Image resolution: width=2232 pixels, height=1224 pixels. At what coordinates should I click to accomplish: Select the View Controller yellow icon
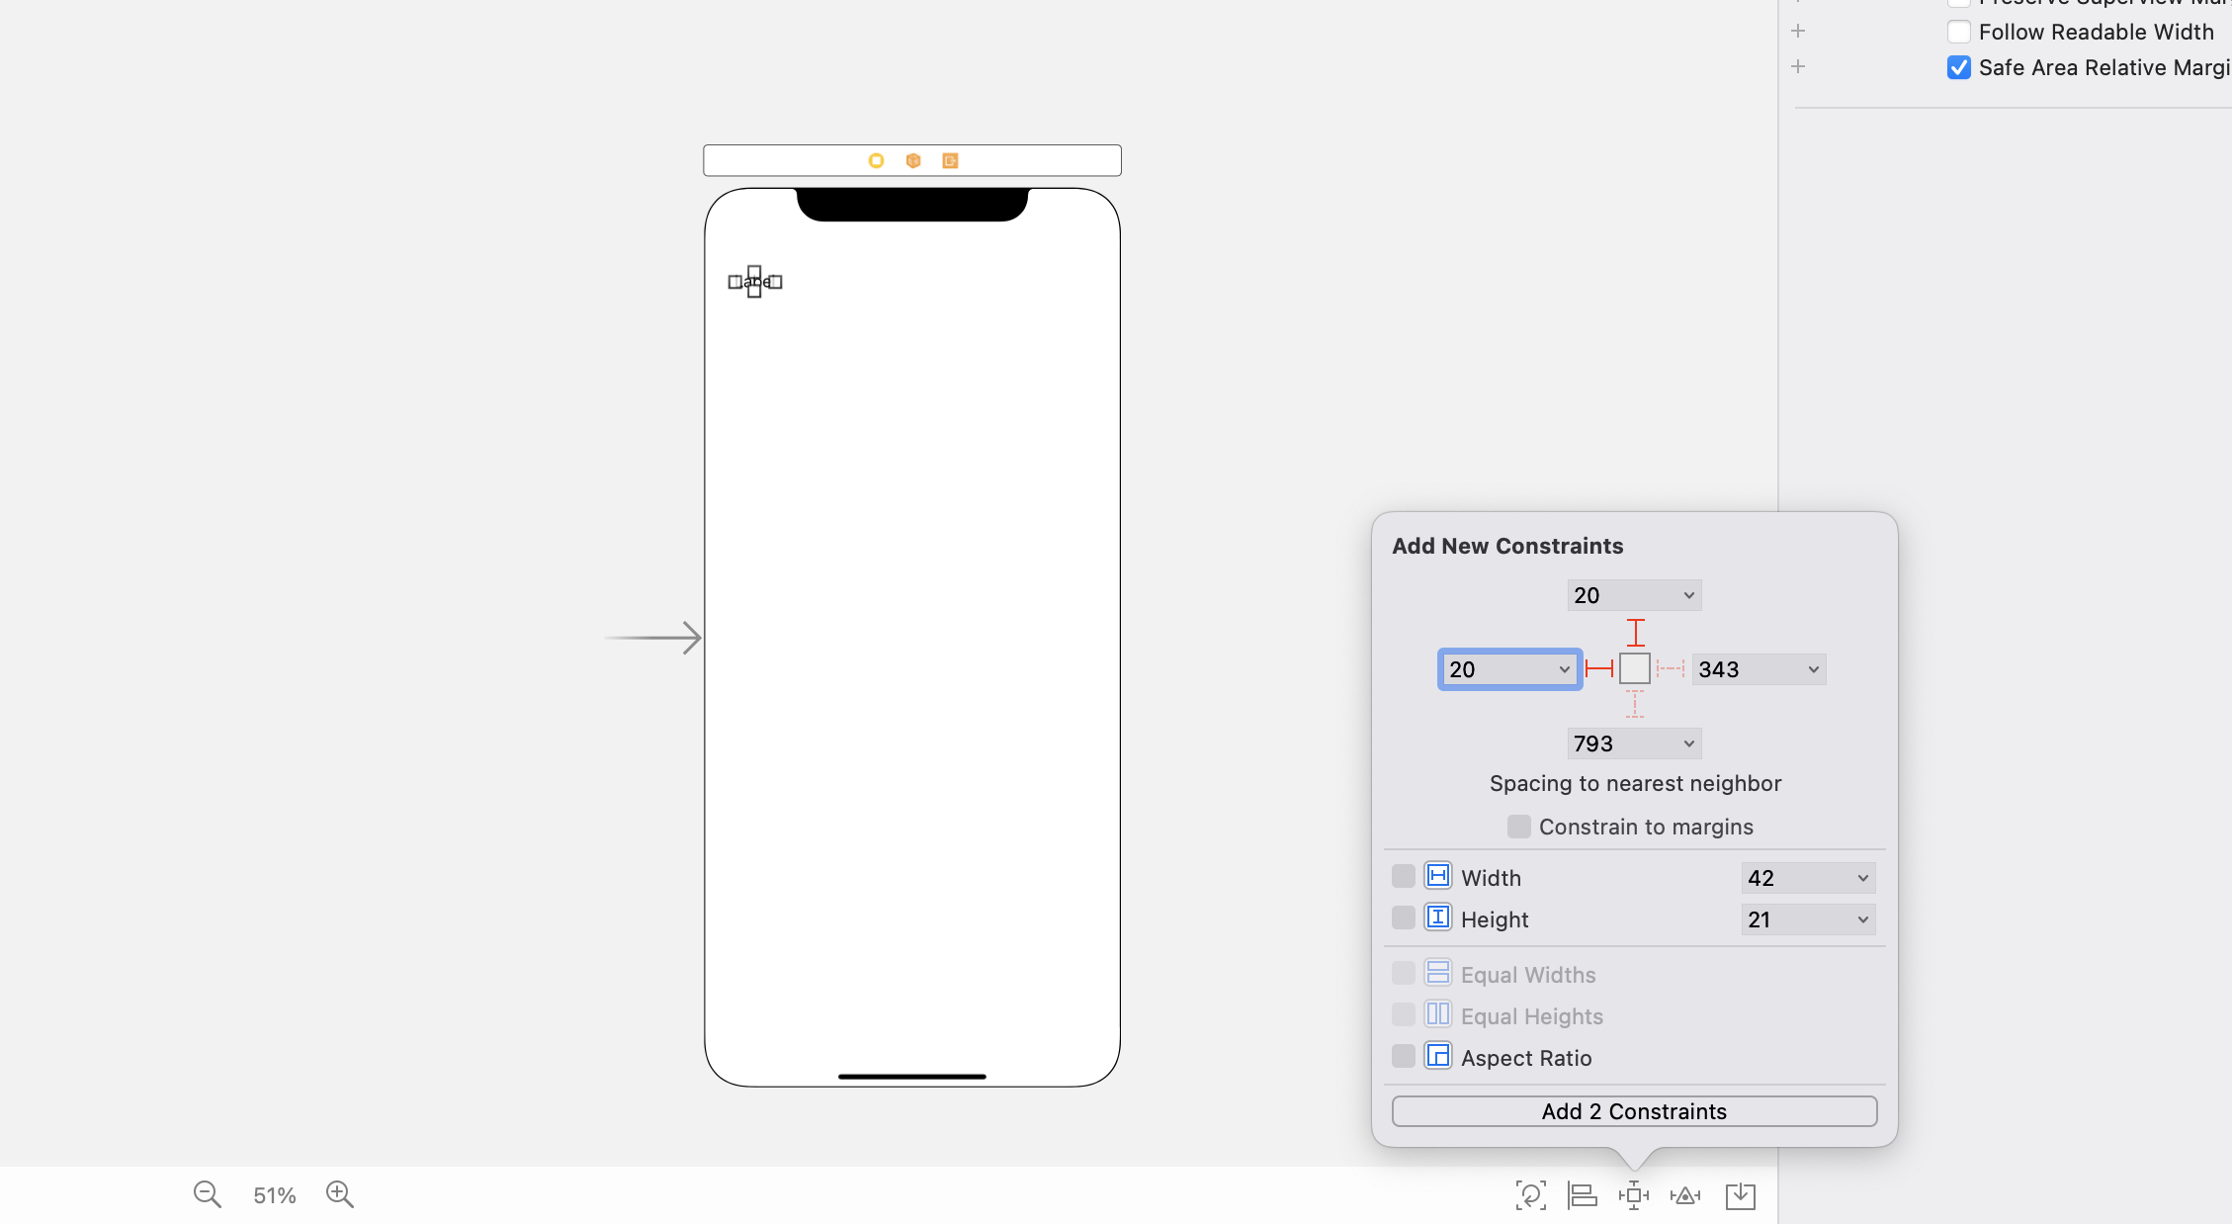tap(876, 160)
